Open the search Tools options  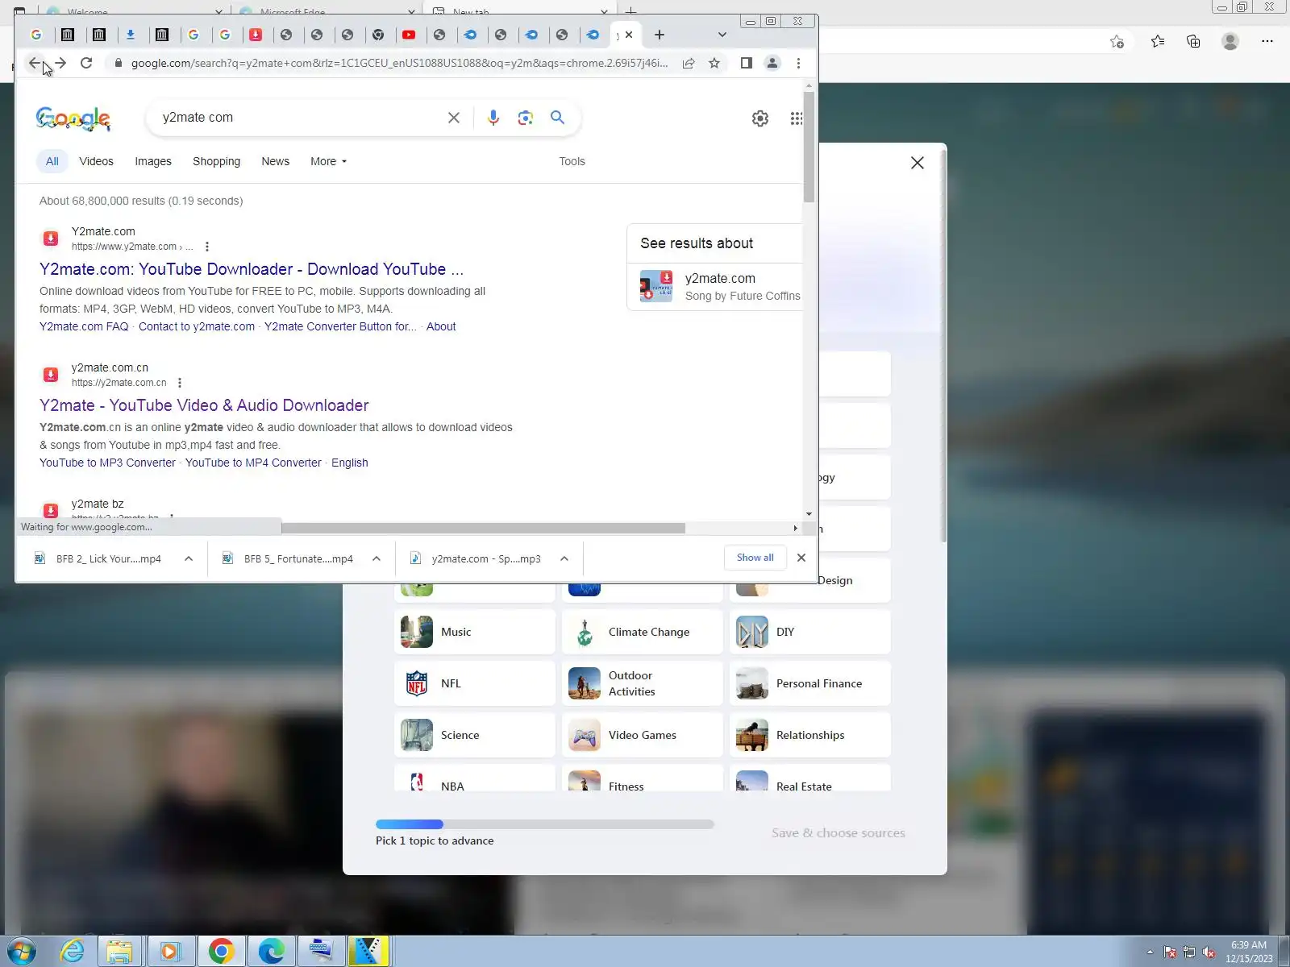pyautogui.click(x=572, y=161)
